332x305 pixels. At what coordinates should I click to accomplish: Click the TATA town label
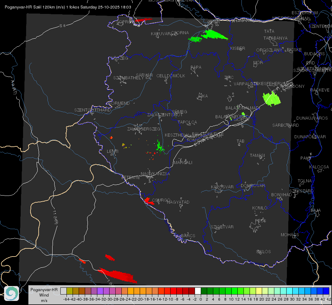(x=269, y=31)
